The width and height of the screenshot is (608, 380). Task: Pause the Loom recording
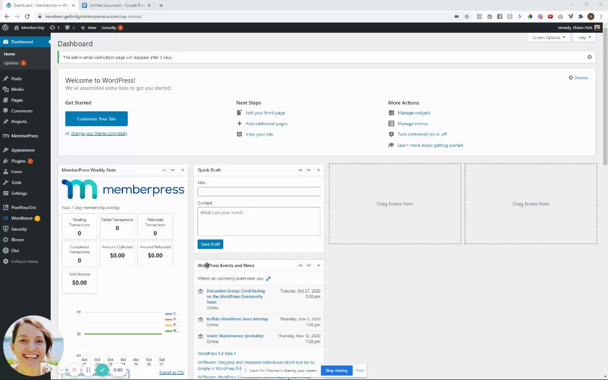point(88,370)
